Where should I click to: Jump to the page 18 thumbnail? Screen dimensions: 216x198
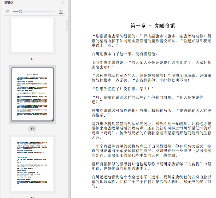[32, 164]
